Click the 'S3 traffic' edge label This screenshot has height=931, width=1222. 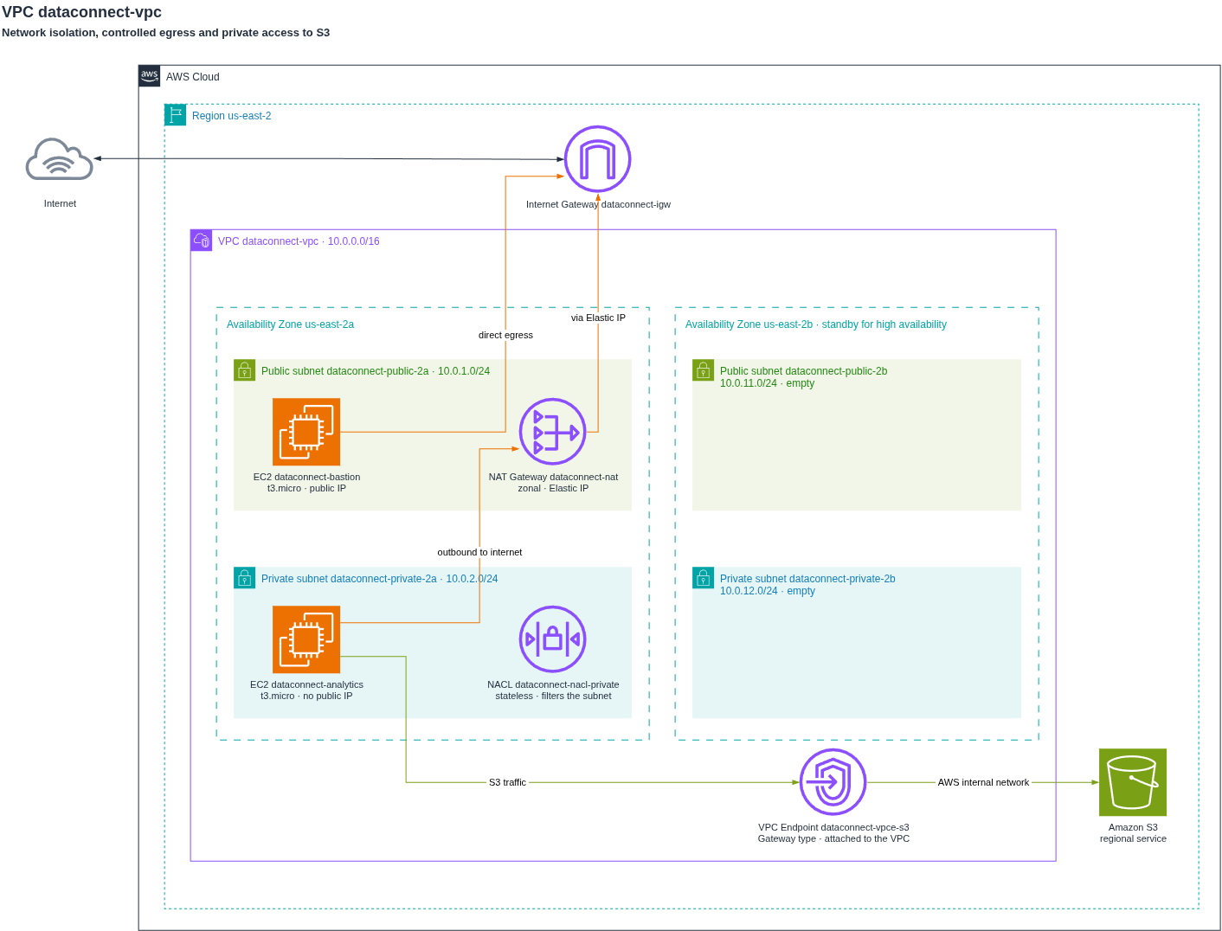[x=507, y=782]
